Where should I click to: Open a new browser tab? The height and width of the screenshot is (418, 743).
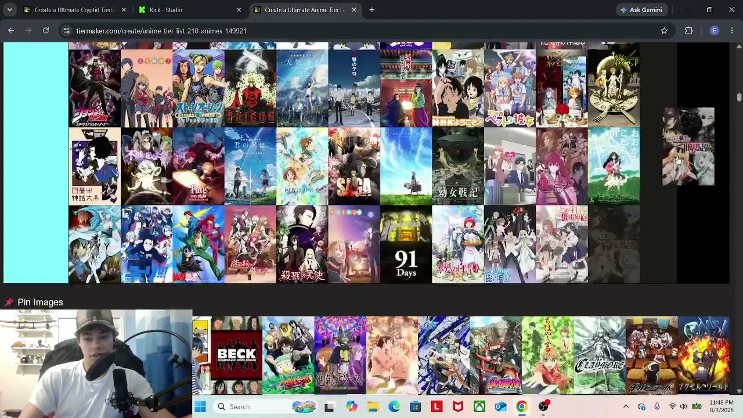[371, 10]
